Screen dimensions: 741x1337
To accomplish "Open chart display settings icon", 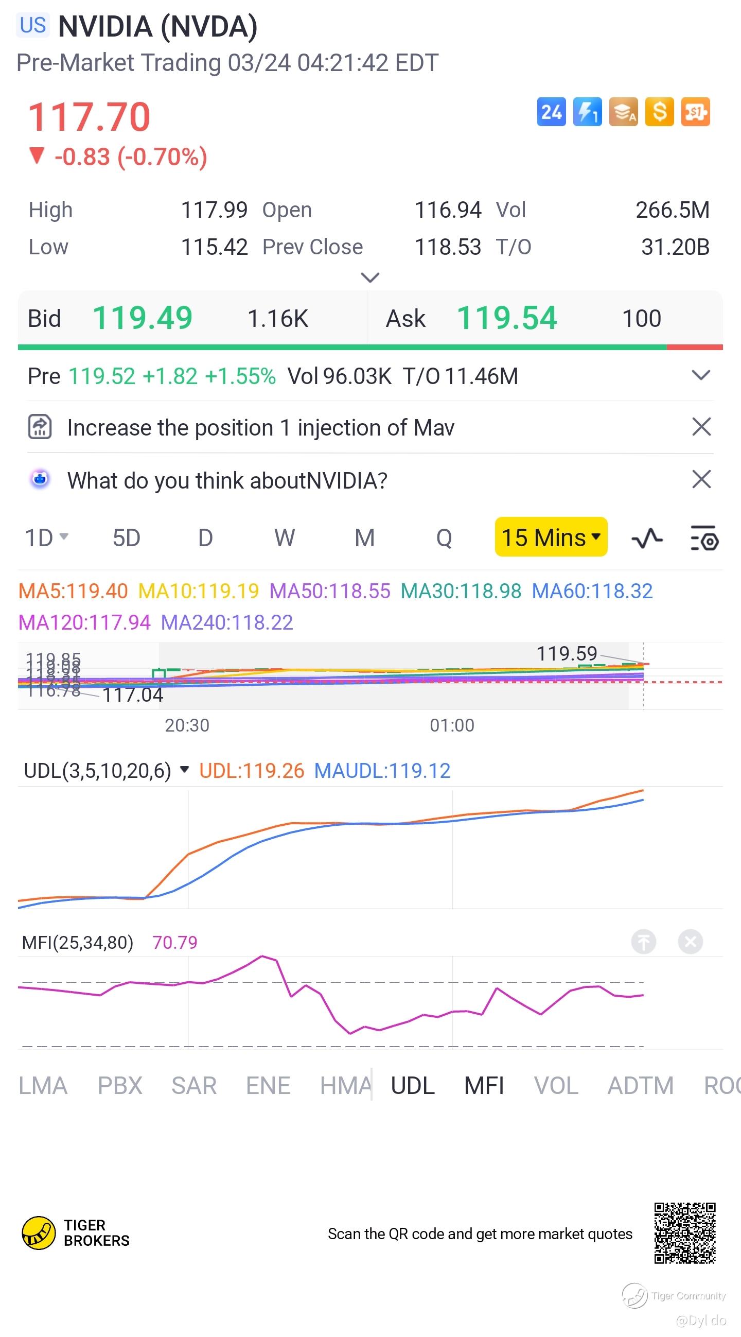I will pos(704,538).
